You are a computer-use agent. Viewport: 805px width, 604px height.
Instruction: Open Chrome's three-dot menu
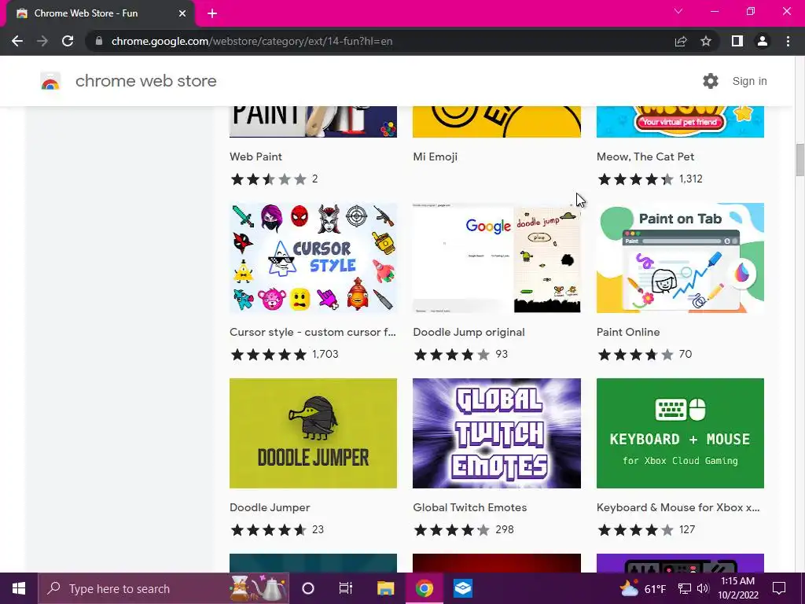click(x=788, y=41)
